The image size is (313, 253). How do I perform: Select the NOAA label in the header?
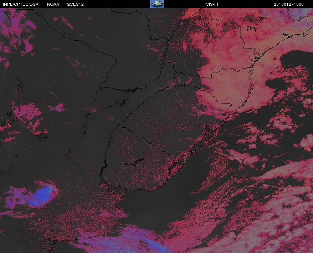(x=53, y=4)
